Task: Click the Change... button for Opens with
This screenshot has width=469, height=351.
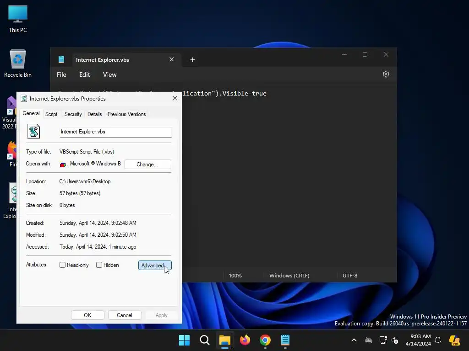Action: [x=147, y=165]
